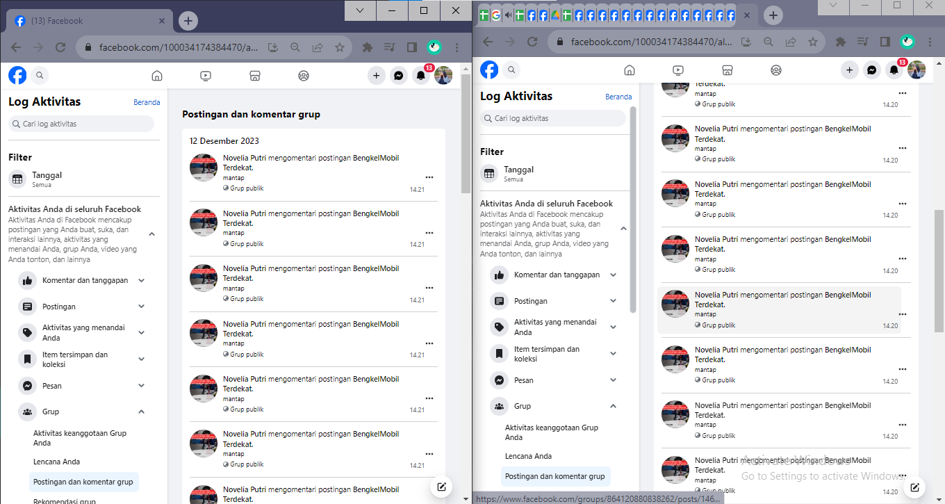Viewport: 945px width, 504px height.
Task: Click Facebook logo in right window
Action: 489,70
